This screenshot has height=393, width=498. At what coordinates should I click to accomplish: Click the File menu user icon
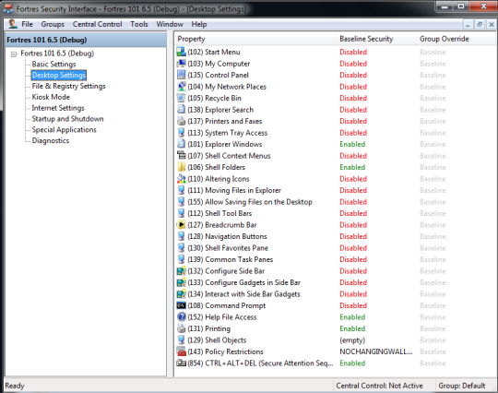pyautogui.click(x=13, y=24)
